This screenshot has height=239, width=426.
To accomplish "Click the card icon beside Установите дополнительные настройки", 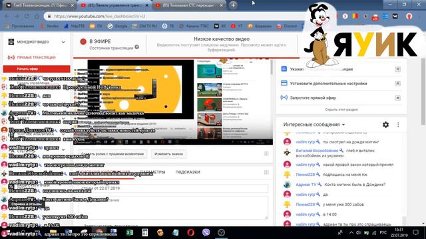I will (x=284, y=83).
